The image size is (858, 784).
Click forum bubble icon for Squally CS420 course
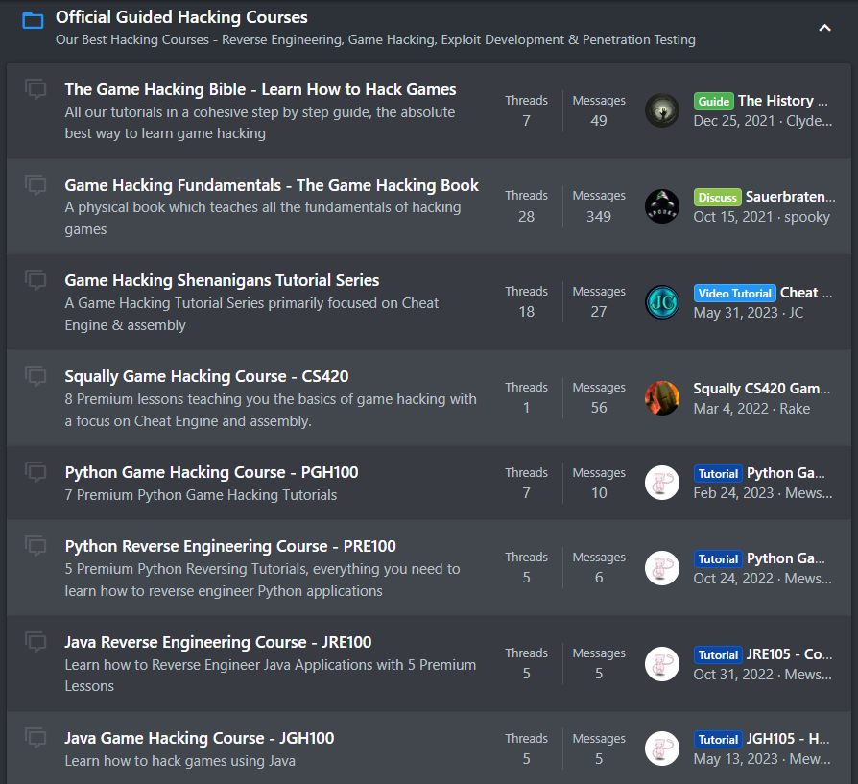tap(36, 376)
